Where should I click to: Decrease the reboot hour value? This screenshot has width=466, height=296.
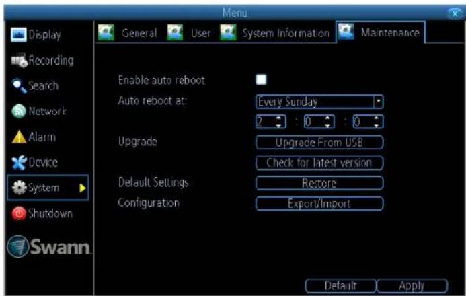pyautogui.click(x=278, y=125)
